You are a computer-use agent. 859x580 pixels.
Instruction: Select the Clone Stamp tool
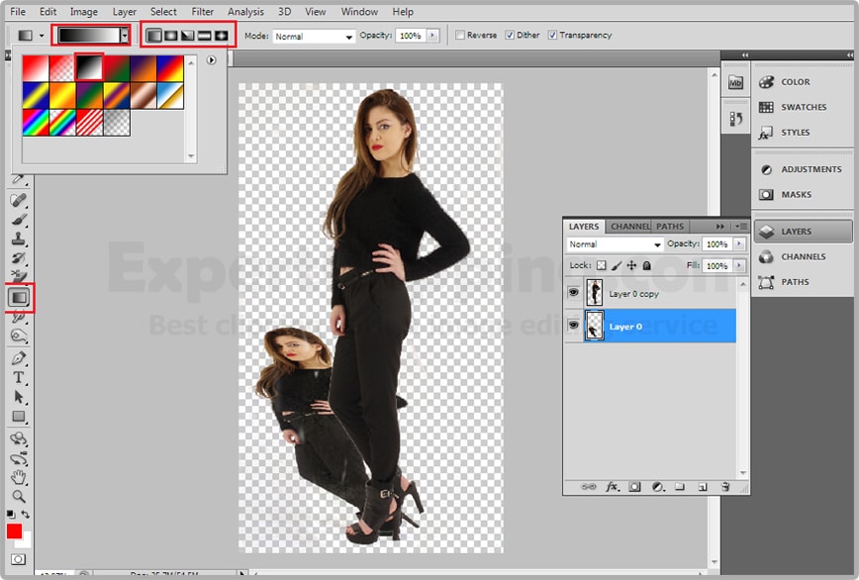coord(19,239)
